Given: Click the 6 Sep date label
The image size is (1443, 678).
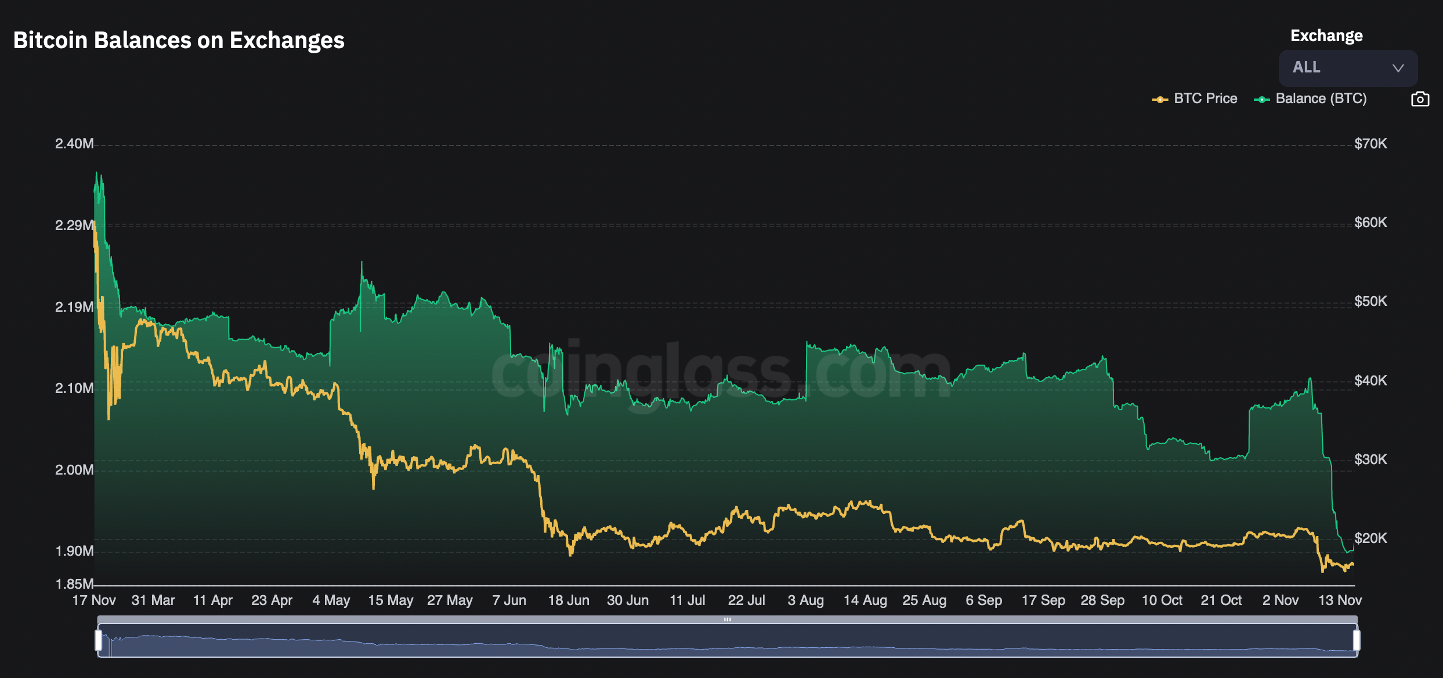Looking at the screenshot, I should 984,600.
